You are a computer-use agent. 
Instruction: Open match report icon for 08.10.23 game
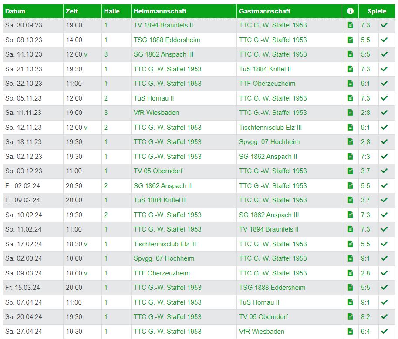click(x=350, y=40)
